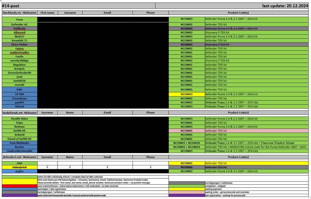Click the waldorfstadler nickname cell
Image resolution: width=311 pixels, height=199 pixels.
tap(20, 53)
